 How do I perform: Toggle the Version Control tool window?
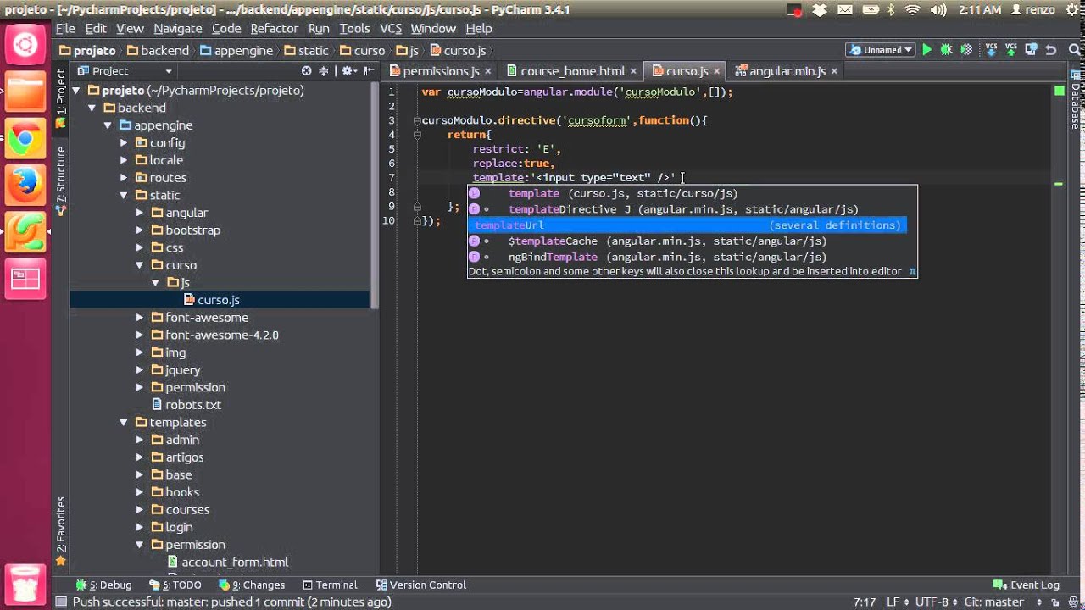(421, 585)
